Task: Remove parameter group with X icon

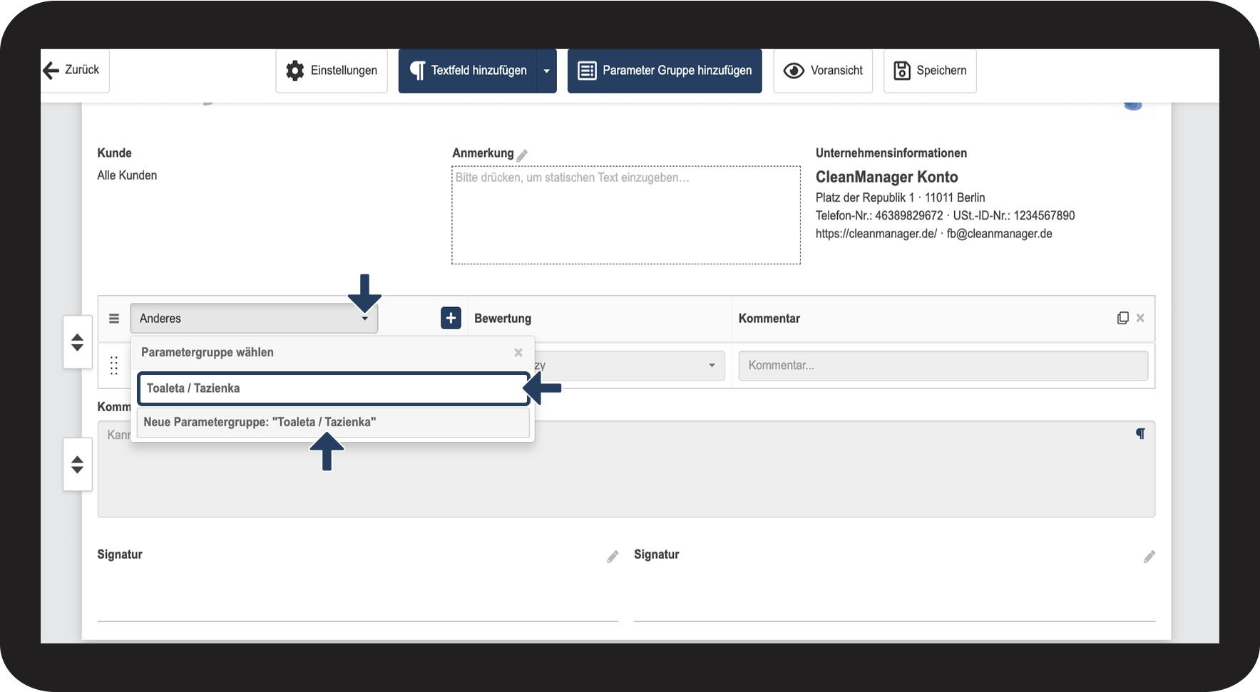Action: (x=1140, y=318)
